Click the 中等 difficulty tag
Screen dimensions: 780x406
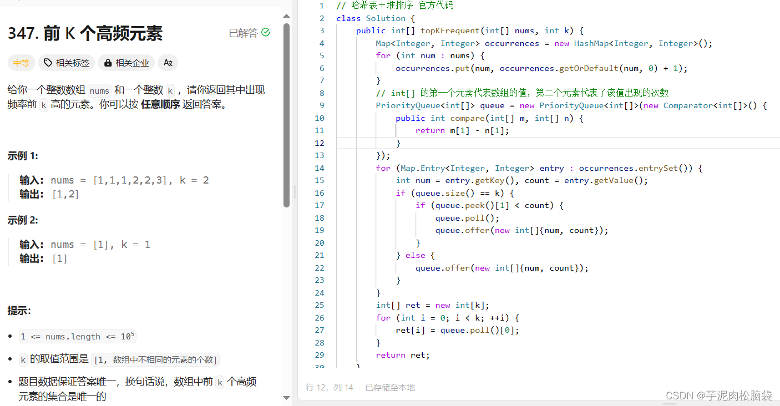click(21, 63)
